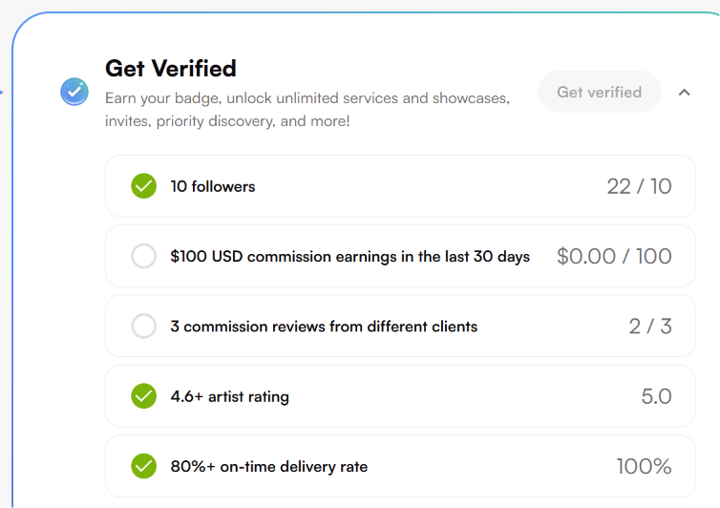Click the 22 / 10 followers count
This screenshot has width=720, height=508.
coord(639,186)
